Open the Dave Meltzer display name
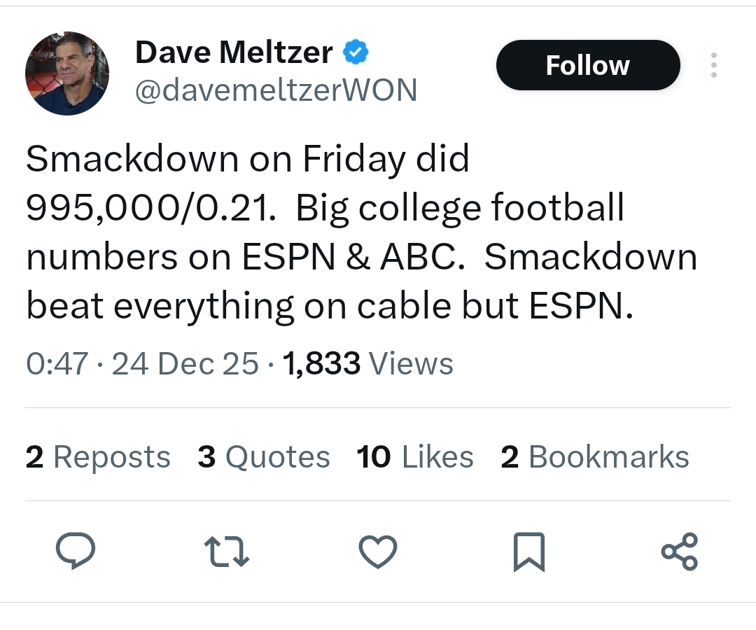The image size is (756, 630). pos(233,52)
